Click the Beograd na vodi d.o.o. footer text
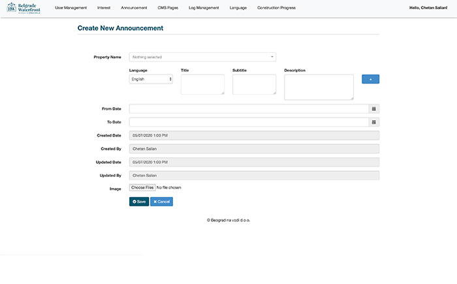The width and height of the screenshot is (457, 284). [228, 220]
